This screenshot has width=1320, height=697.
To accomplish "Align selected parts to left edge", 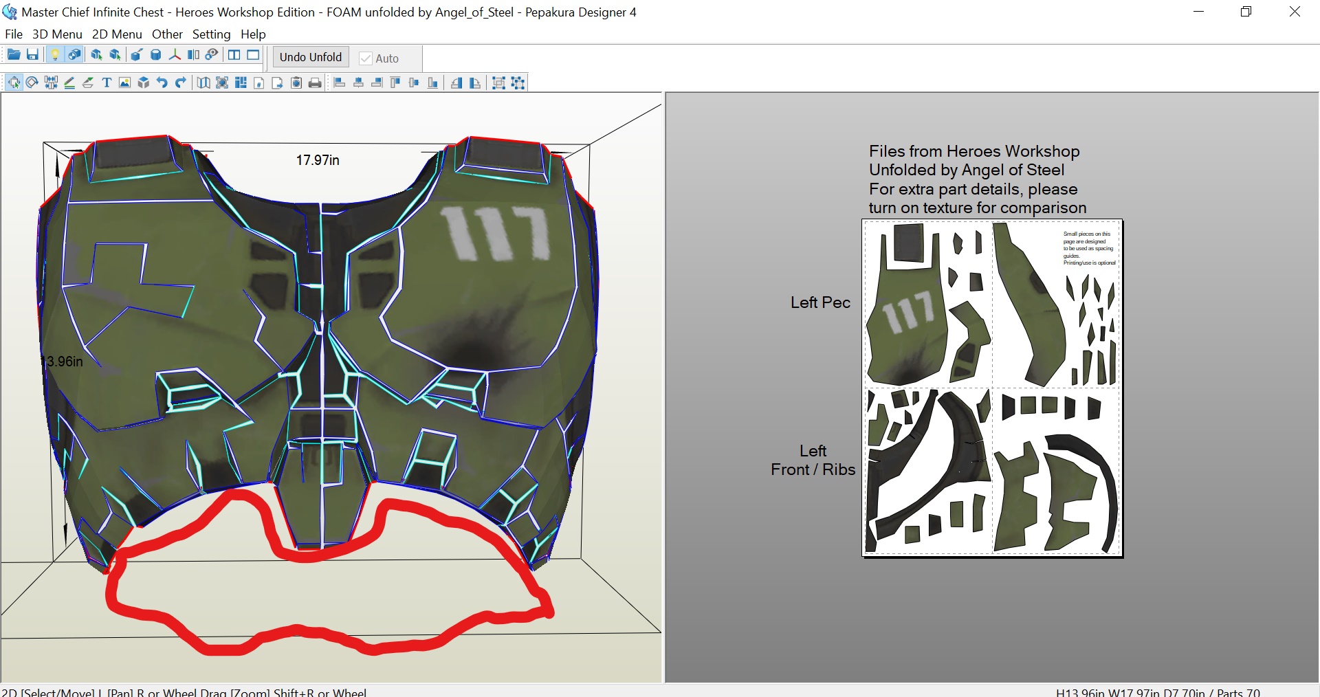I will tap(340, 82).
